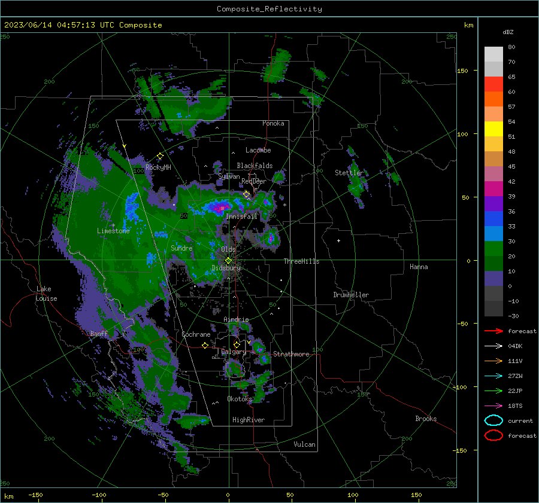
Task: Select the yellow 54-51 dBZ swatch
Action: (x=493, y=129)
